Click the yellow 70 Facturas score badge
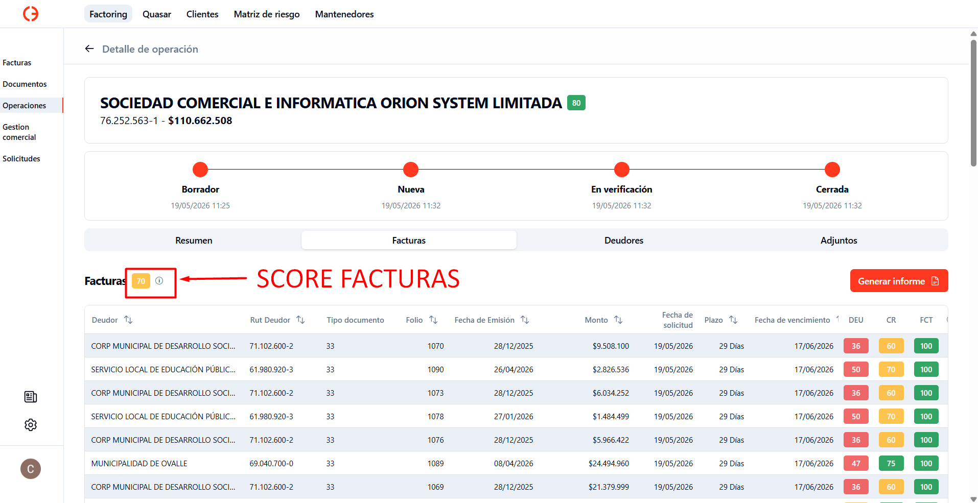Image resolution: width=978 pixels, height=503 pixels. tap(141, 281)
